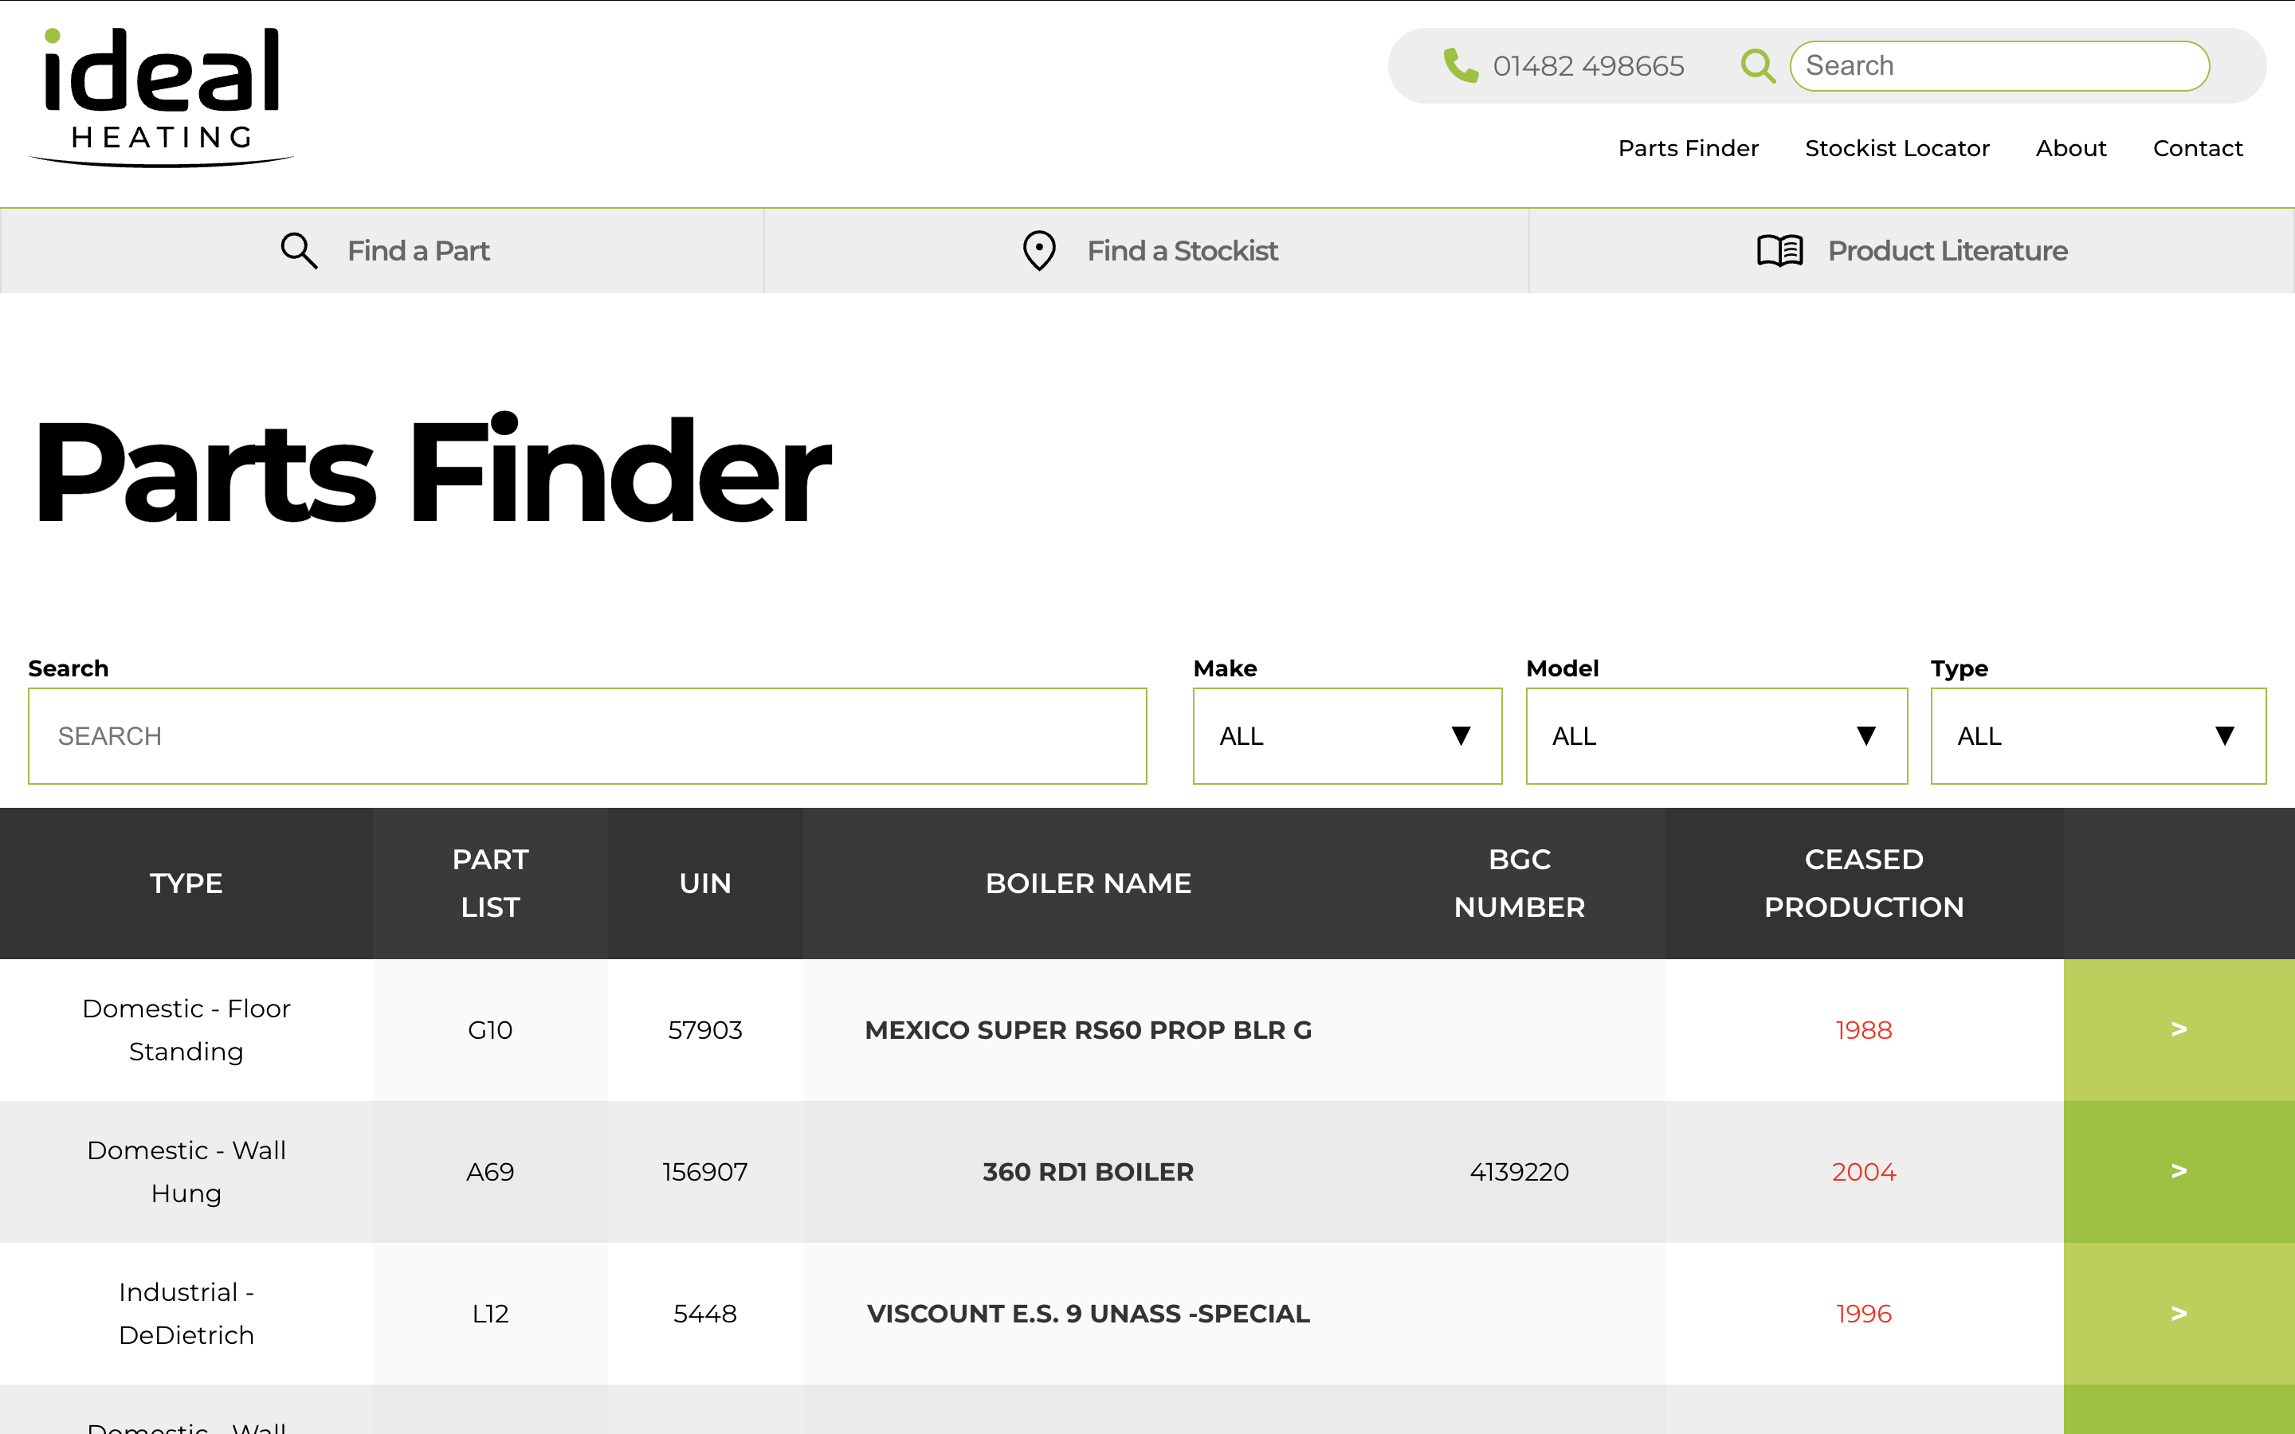Open the 360 RD1 Boiler row arrow
The width and height of the screenshot is (2295, 1434).
point(2179,1171)
